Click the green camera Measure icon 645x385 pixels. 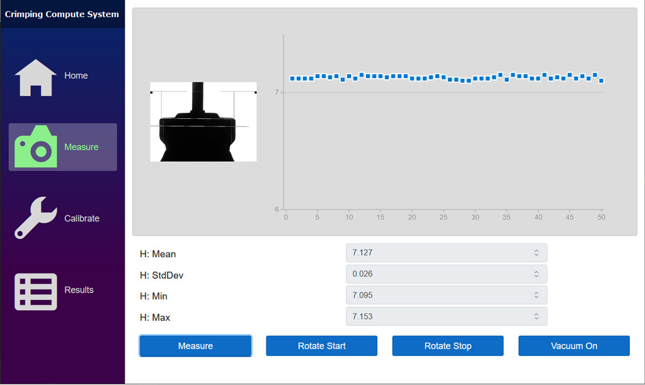coord(36,147)
